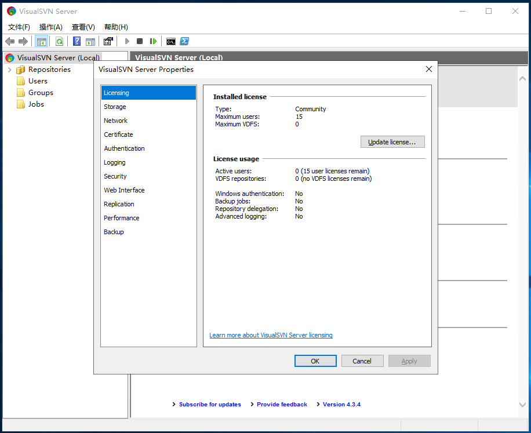Viewport: 531px width, 433px height.
Task: Select the Logging properties page
Action: (148, 162)
